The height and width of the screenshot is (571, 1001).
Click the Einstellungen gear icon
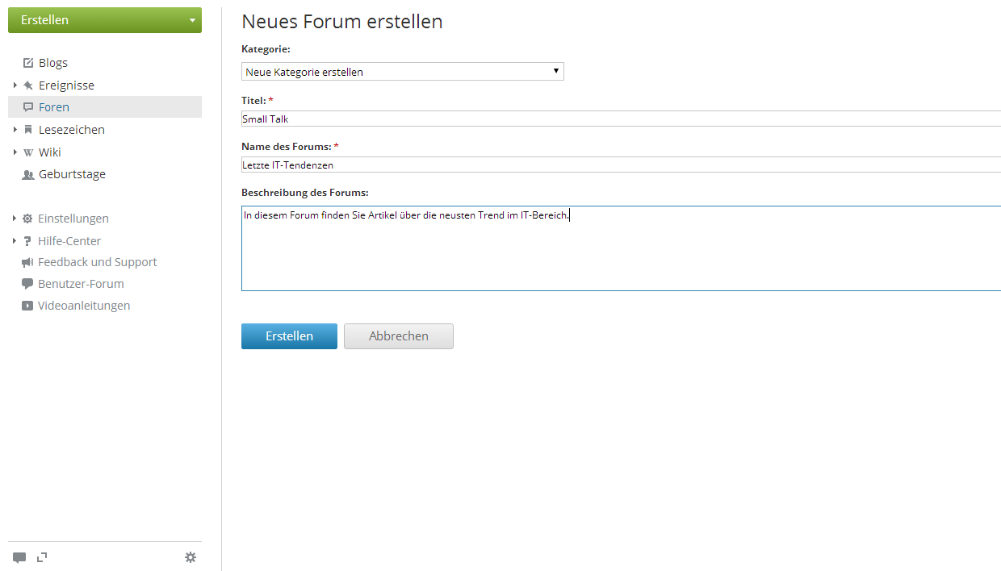[27, 219]
